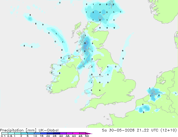Click the '45' legend scale label
The image size is (178, 137).
tap(80, 136)
